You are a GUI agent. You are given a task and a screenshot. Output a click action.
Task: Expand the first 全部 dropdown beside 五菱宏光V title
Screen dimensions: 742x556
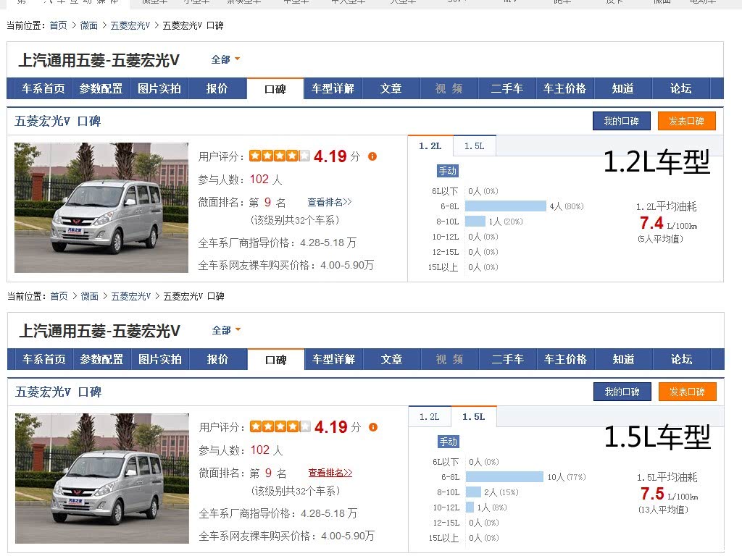coord(226,59)
